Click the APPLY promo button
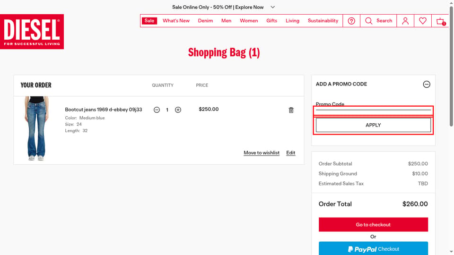Screen dimensions: 454x255 coord(373,125)
